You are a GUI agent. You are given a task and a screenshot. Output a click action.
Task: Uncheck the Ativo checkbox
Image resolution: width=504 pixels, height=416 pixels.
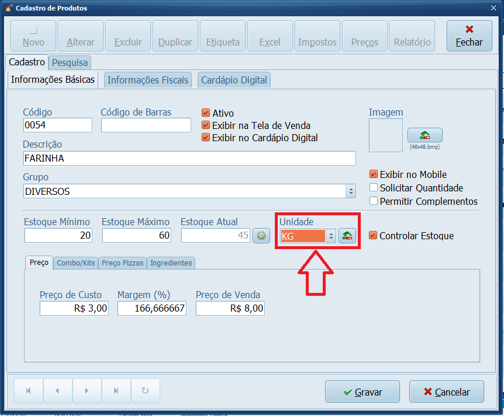[x=206, y=113]
